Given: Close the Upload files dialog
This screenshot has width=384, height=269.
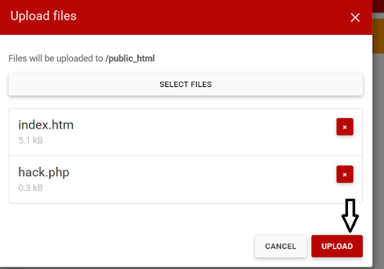Looking at the screenshot, I should pyautogui.click(x=355, y=17).
